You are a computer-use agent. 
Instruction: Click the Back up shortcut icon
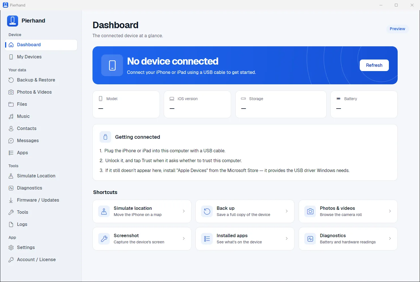point(207,211)
